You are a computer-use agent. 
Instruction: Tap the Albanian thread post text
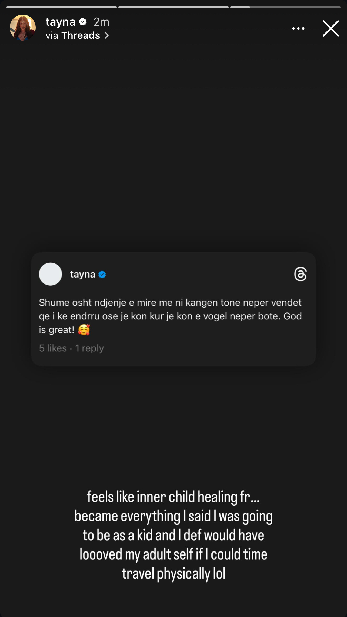pos(171,316)
